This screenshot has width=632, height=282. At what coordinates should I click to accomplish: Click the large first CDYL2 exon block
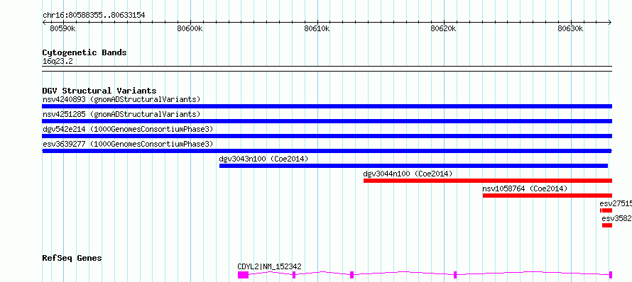tap(243, 275)
